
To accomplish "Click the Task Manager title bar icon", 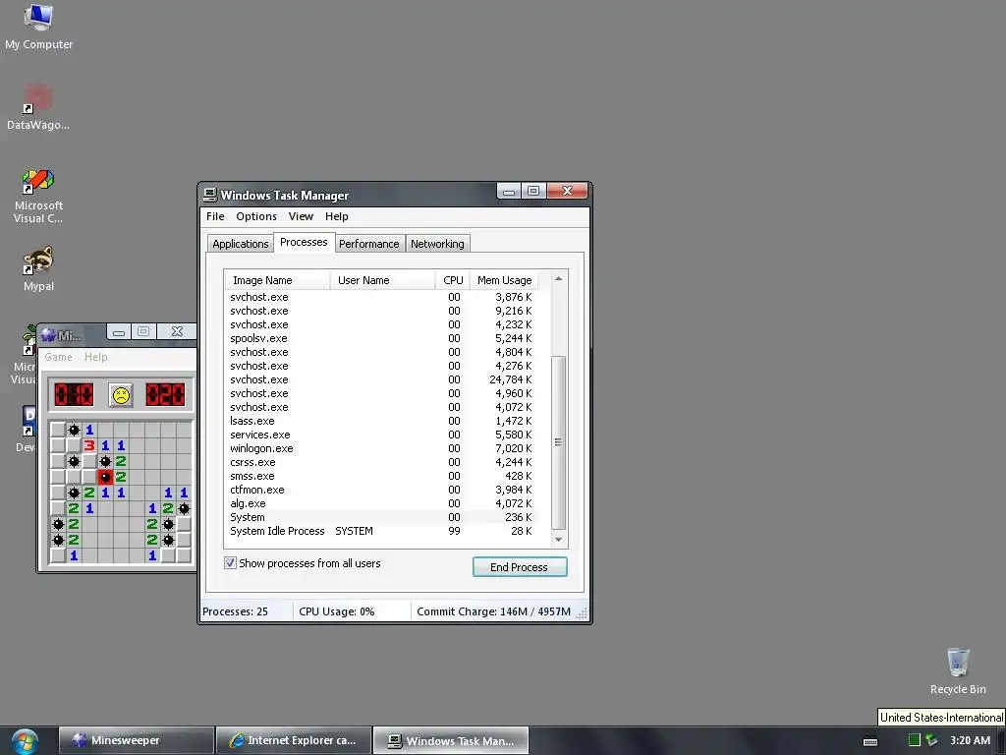I will click(210, 195).
